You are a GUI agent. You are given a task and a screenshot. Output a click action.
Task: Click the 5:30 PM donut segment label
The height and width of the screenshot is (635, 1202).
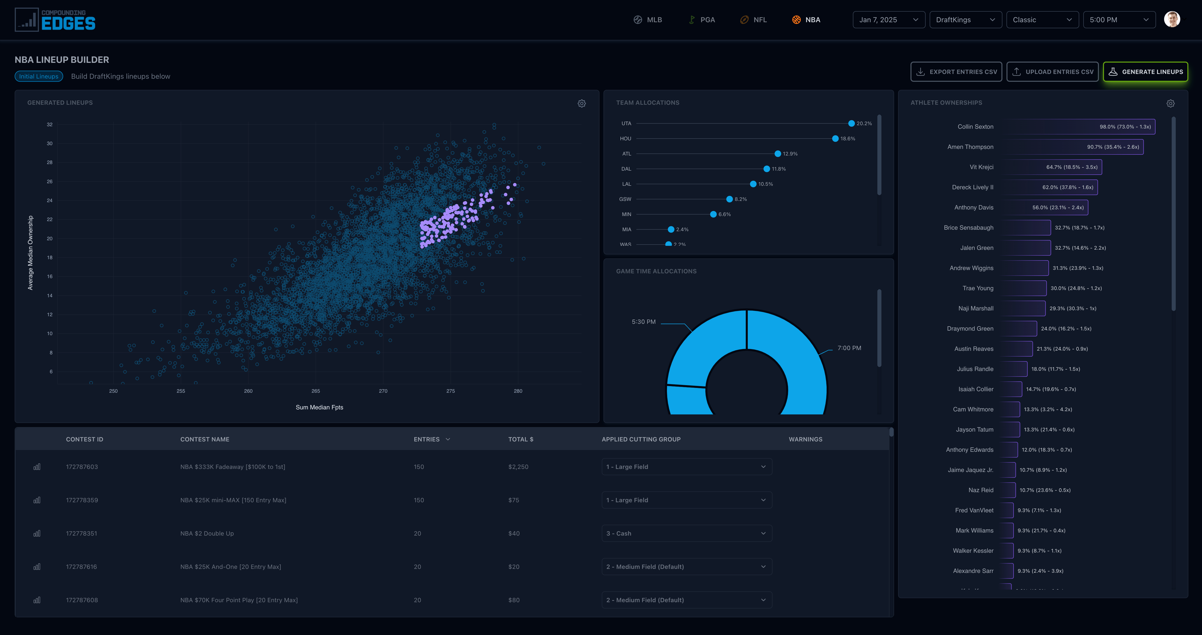click(x=643, y=322)
